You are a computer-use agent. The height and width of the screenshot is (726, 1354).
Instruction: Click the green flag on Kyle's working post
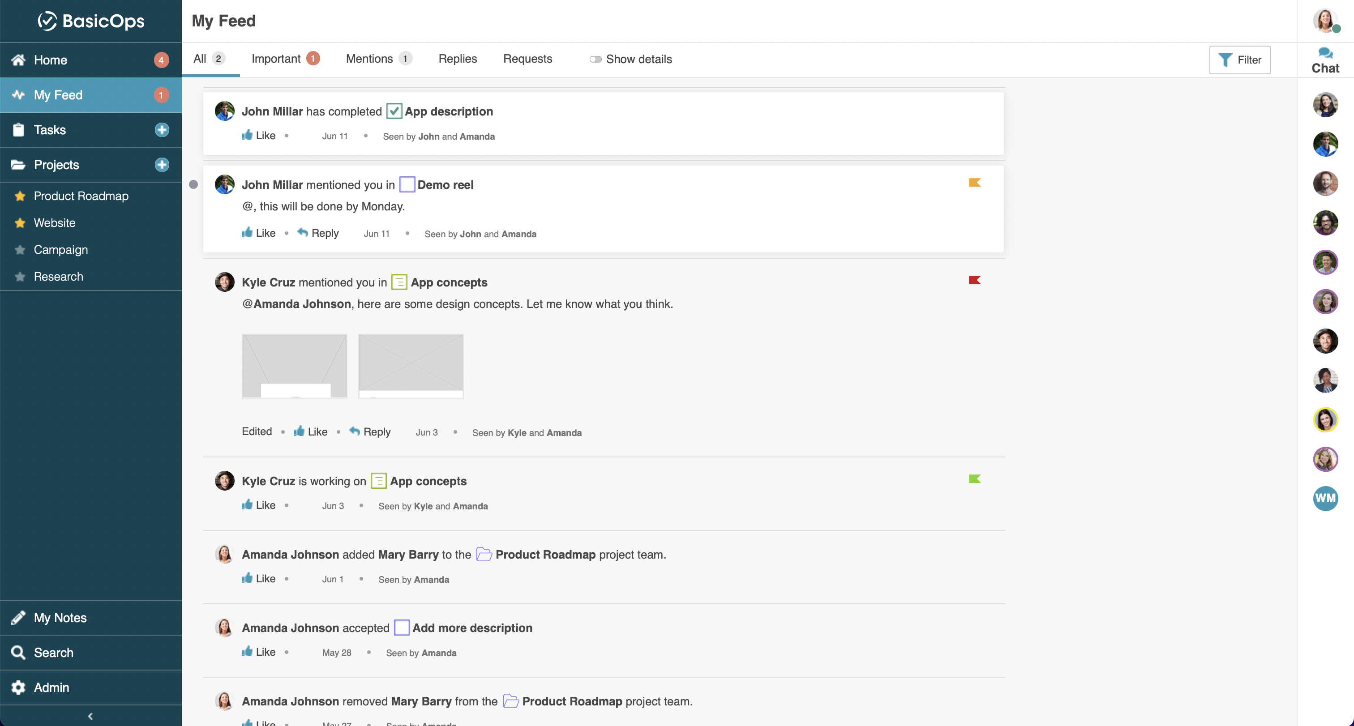pos(974,478)
